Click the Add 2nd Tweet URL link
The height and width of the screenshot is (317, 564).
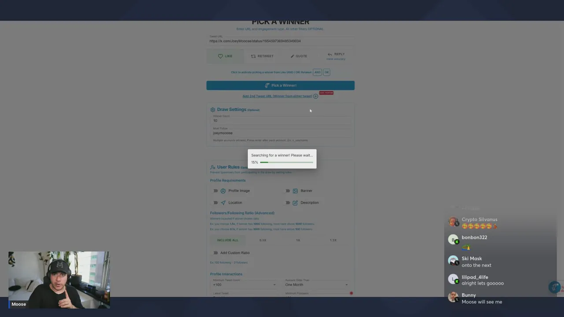(277, 96)
